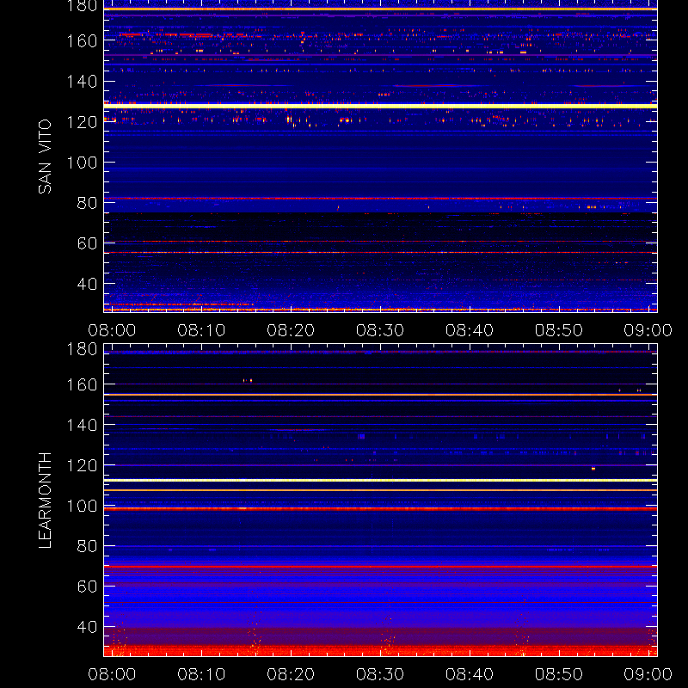The image size is (688, 688).
Task: Pick the 08:20 time label under Learmonth plot
Action: point(291,674)
